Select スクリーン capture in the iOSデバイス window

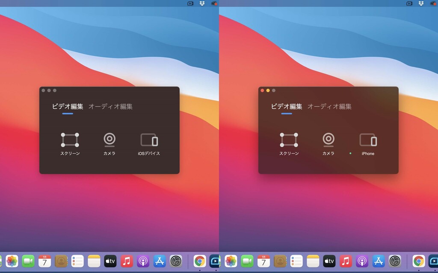(70, 144)
